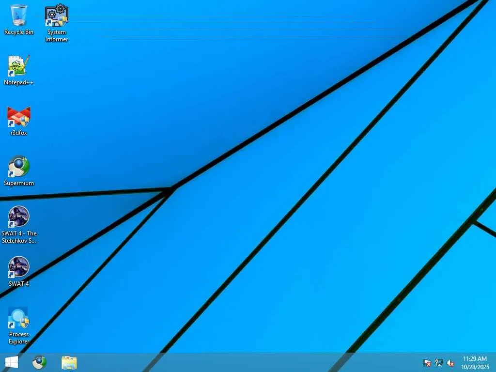Open Action Center flag tray icon

coord(427,363)
